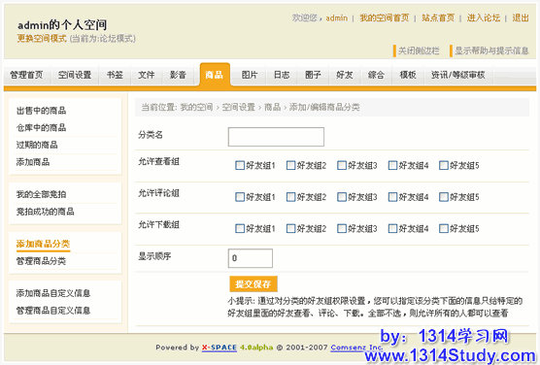The width and height of the screenshot is (540, 365).
Task: Enable 好友组3 in 允许下载组 row
Action: click(342, 229)
